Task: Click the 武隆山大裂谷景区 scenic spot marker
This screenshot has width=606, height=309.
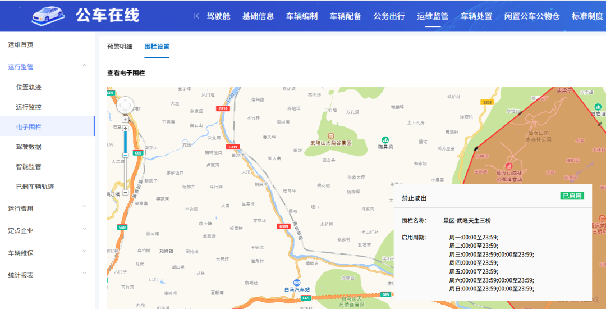Action: 330,136
